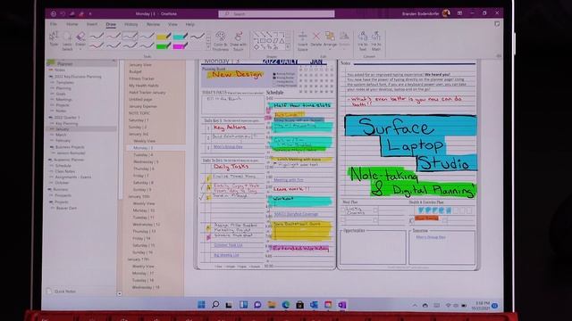Expand the Shapes gallery dropdown arrow
572x321 pixels.
coord(288,47)
